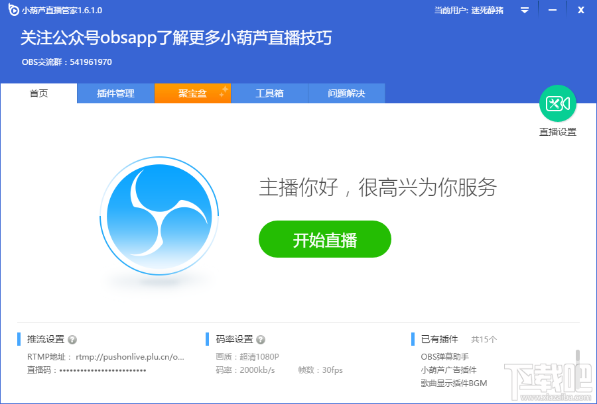Open the 问题解决 tab
Image resolution: width=597 pixels, height=404 pixels.
tap(346, 93)
